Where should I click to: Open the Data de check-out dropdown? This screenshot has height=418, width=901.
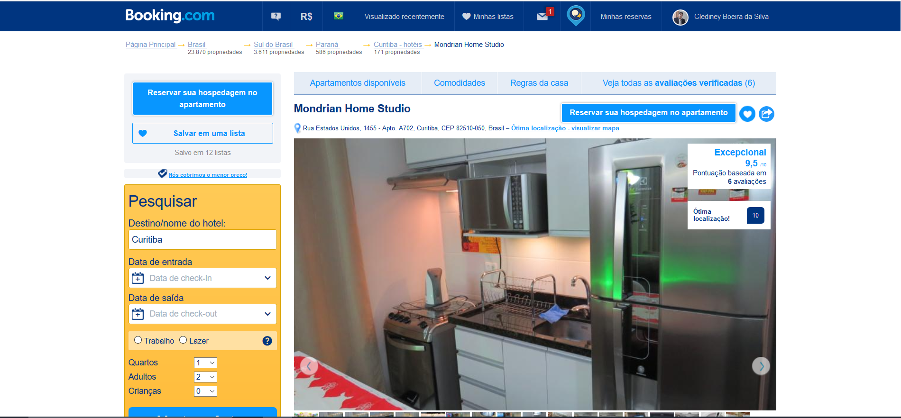click(x=202, y=314)
